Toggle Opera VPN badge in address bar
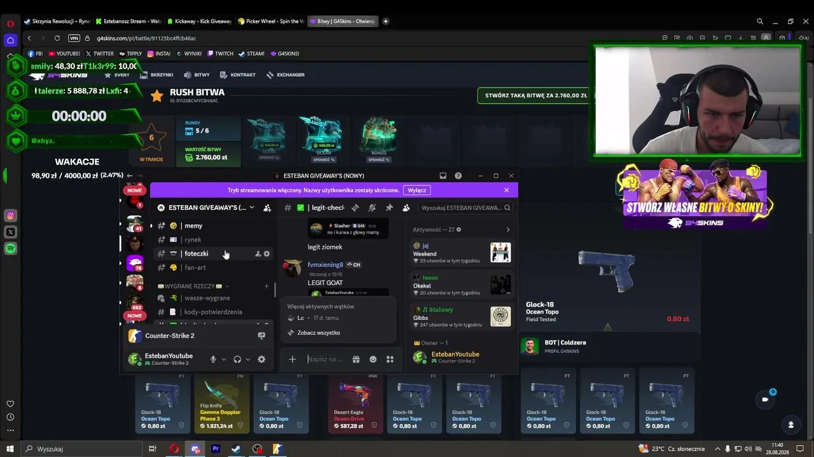 [74, 38]
